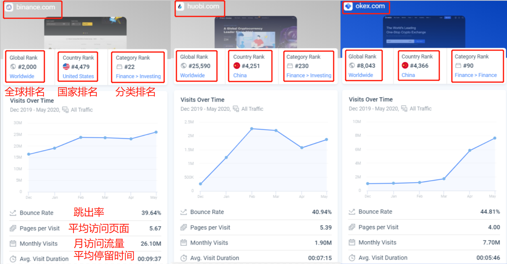Click the China flag beside #4,251
The width and height of the screenshot is (507, 264).
[236, 66]
